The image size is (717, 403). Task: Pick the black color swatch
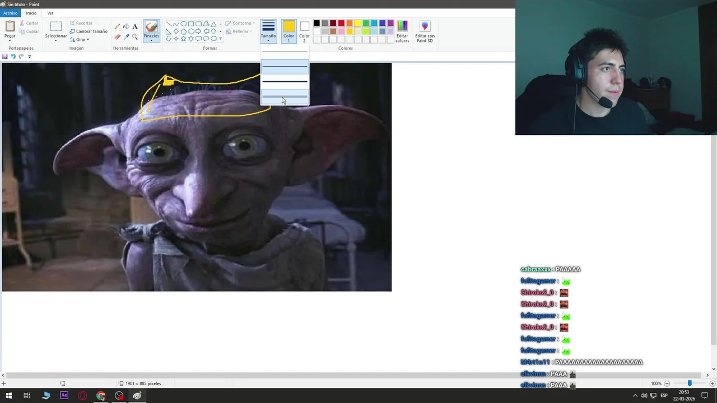[x=316, y=24]
